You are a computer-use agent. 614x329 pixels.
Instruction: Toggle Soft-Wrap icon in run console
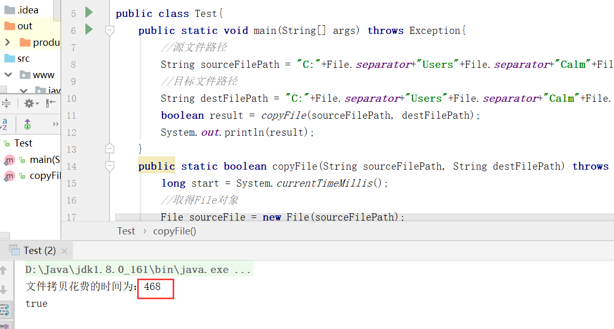[x=5, y=310]
